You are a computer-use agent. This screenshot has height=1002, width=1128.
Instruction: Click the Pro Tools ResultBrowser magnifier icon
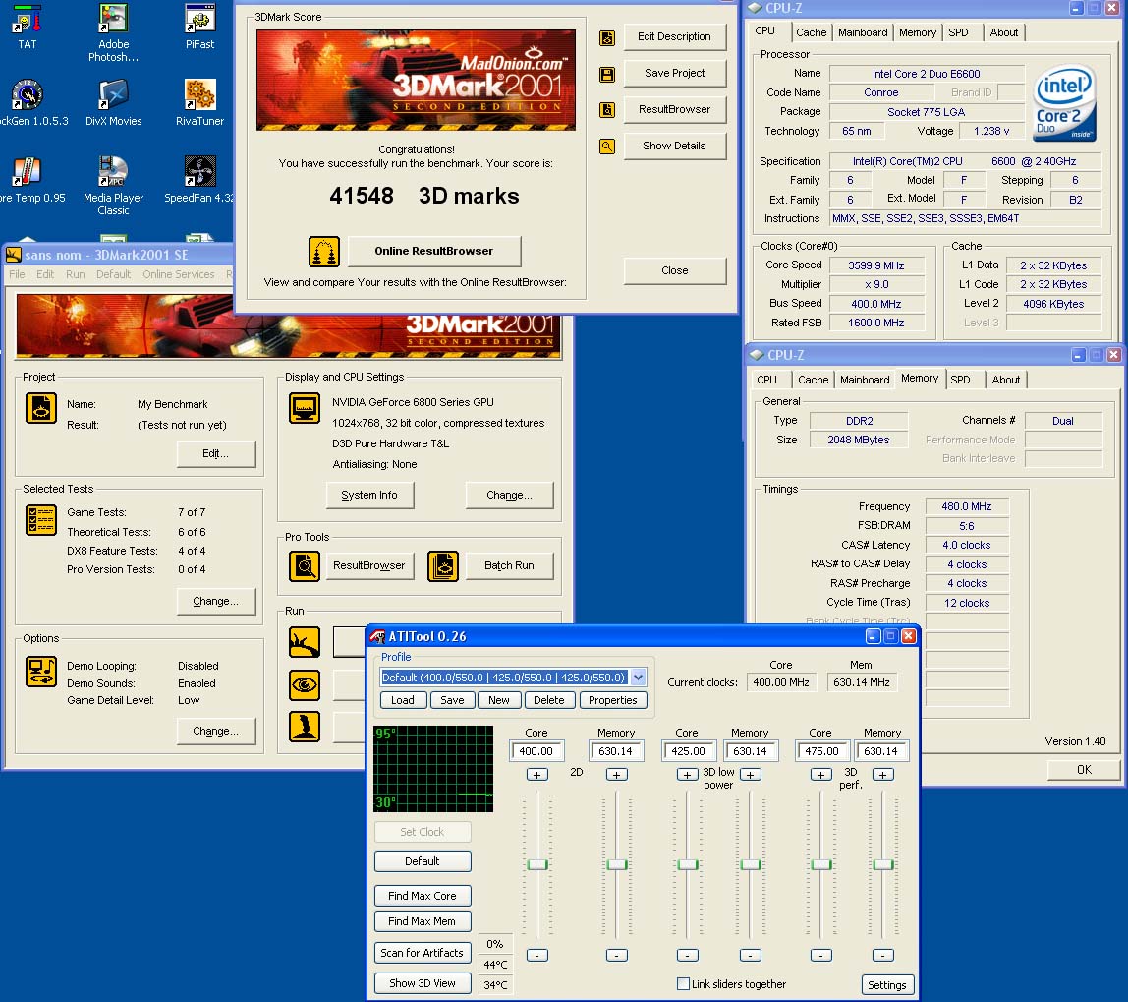coord(305,566)
